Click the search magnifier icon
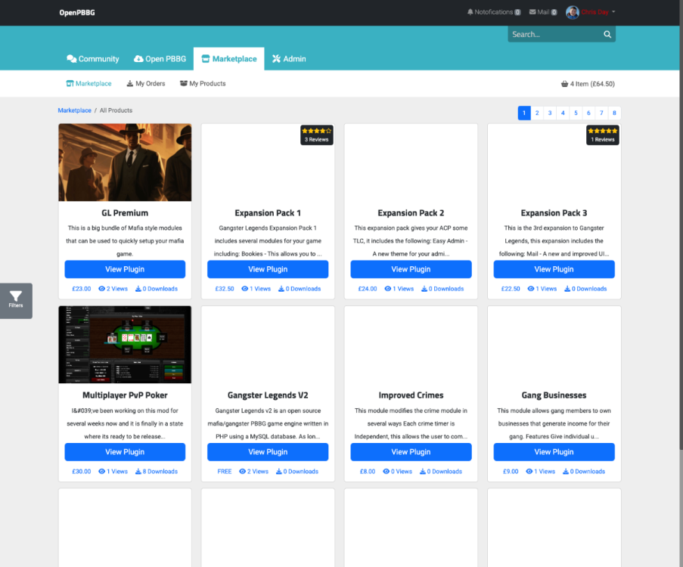The image size is (683, 567). [607, 35]
